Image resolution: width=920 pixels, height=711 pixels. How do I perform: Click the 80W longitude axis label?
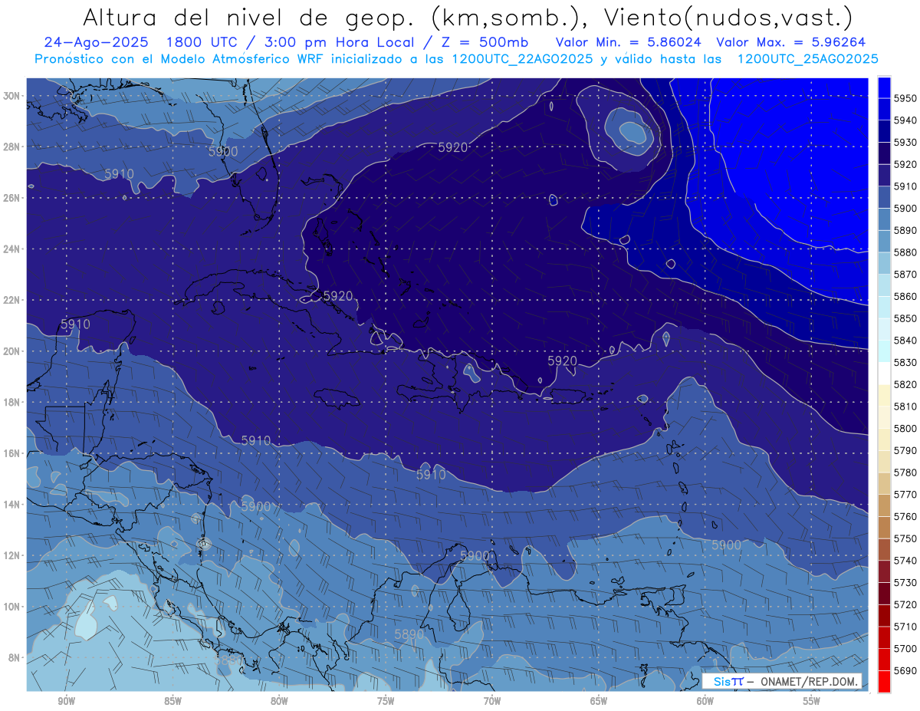pyautogui.click(x=279, y=701)
